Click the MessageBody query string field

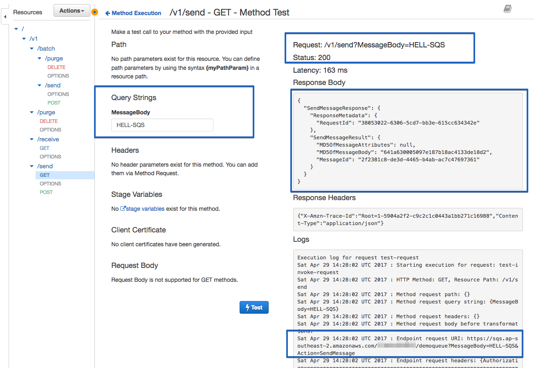coord(162,125)
